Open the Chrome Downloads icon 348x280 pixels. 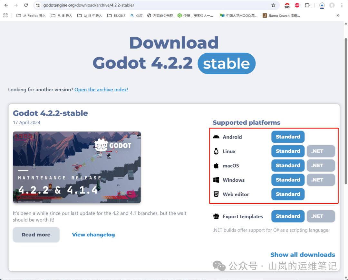pos(322,5)
